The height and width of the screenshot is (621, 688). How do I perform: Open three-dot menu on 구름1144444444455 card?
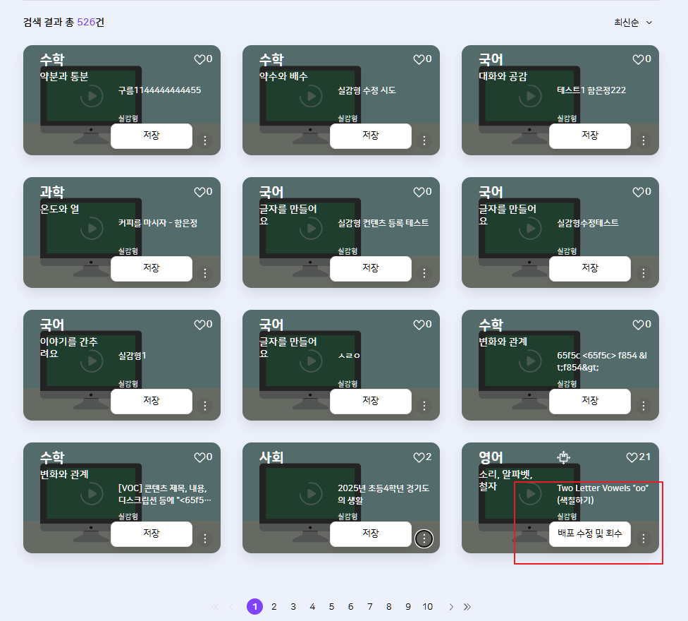205,140
